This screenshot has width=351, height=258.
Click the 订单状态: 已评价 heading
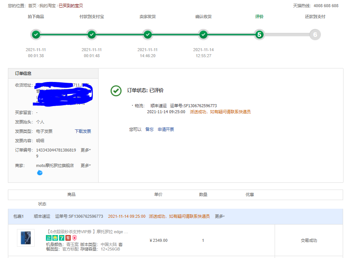[145, 90]
